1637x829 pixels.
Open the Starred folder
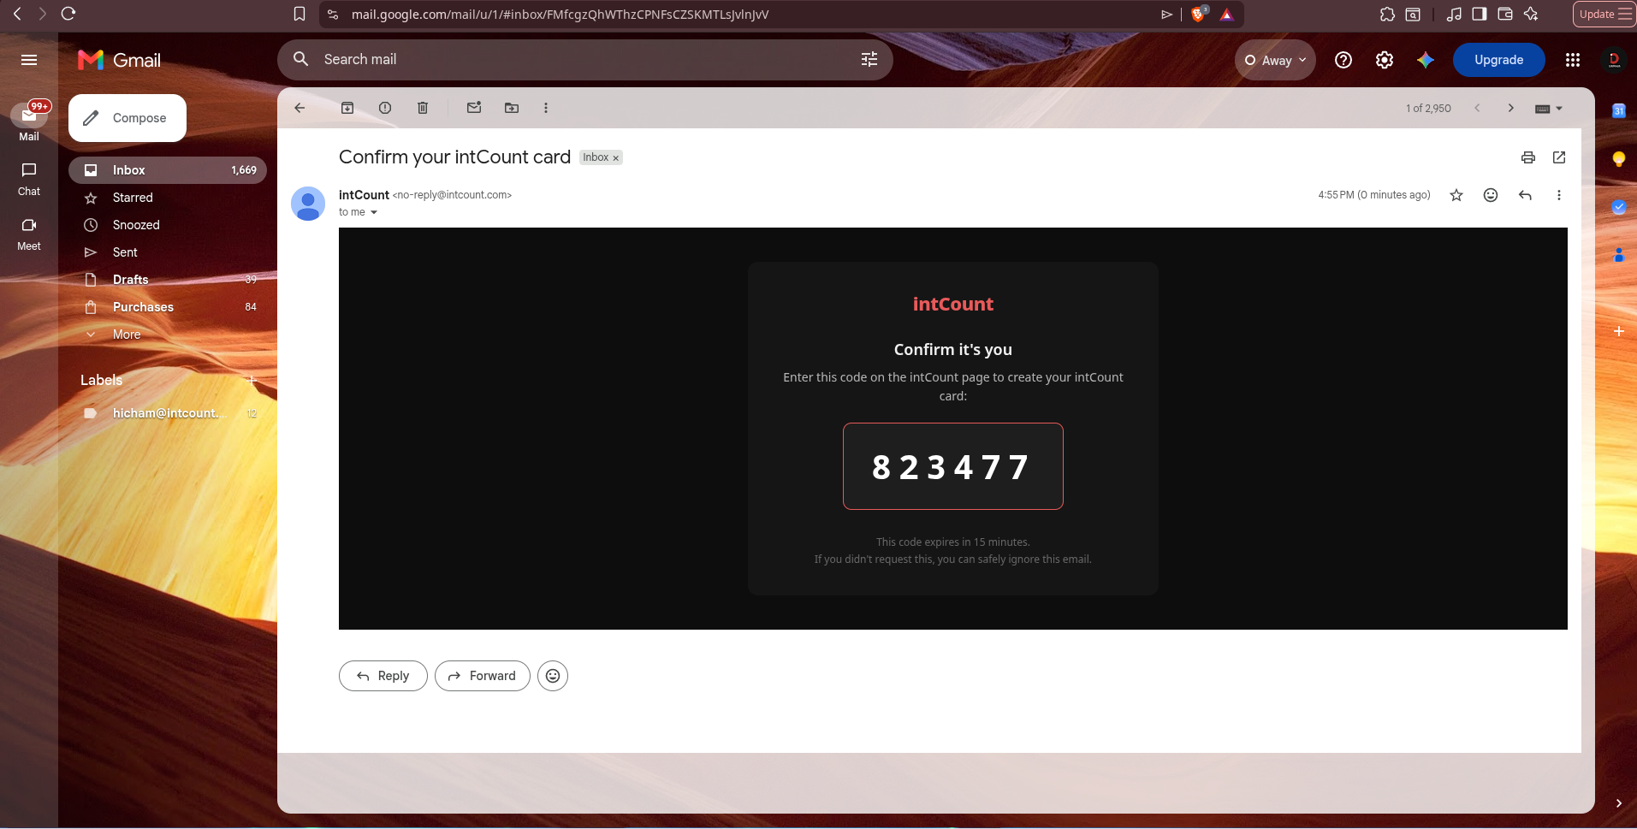click(168, 198)
